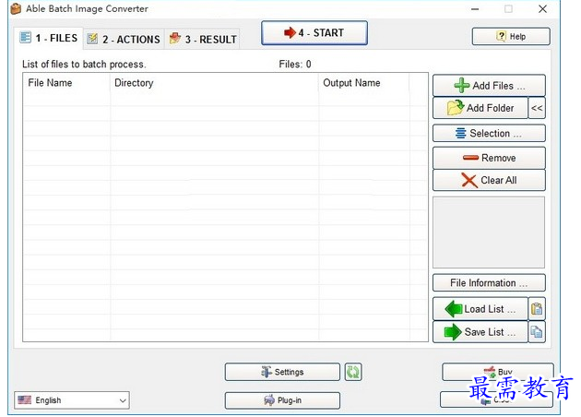Screen dimensions: 581x417
Task: Click the Output Name column header
Action: tap(364, 83)
